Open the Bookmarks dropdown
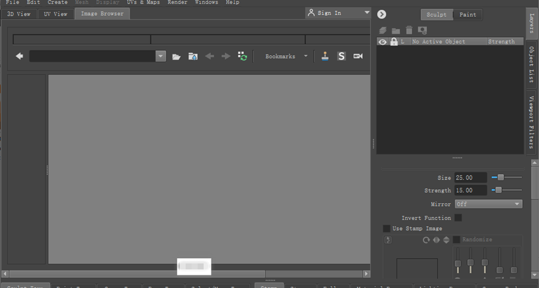Viewport: 539px width, 288px height. 286,56
